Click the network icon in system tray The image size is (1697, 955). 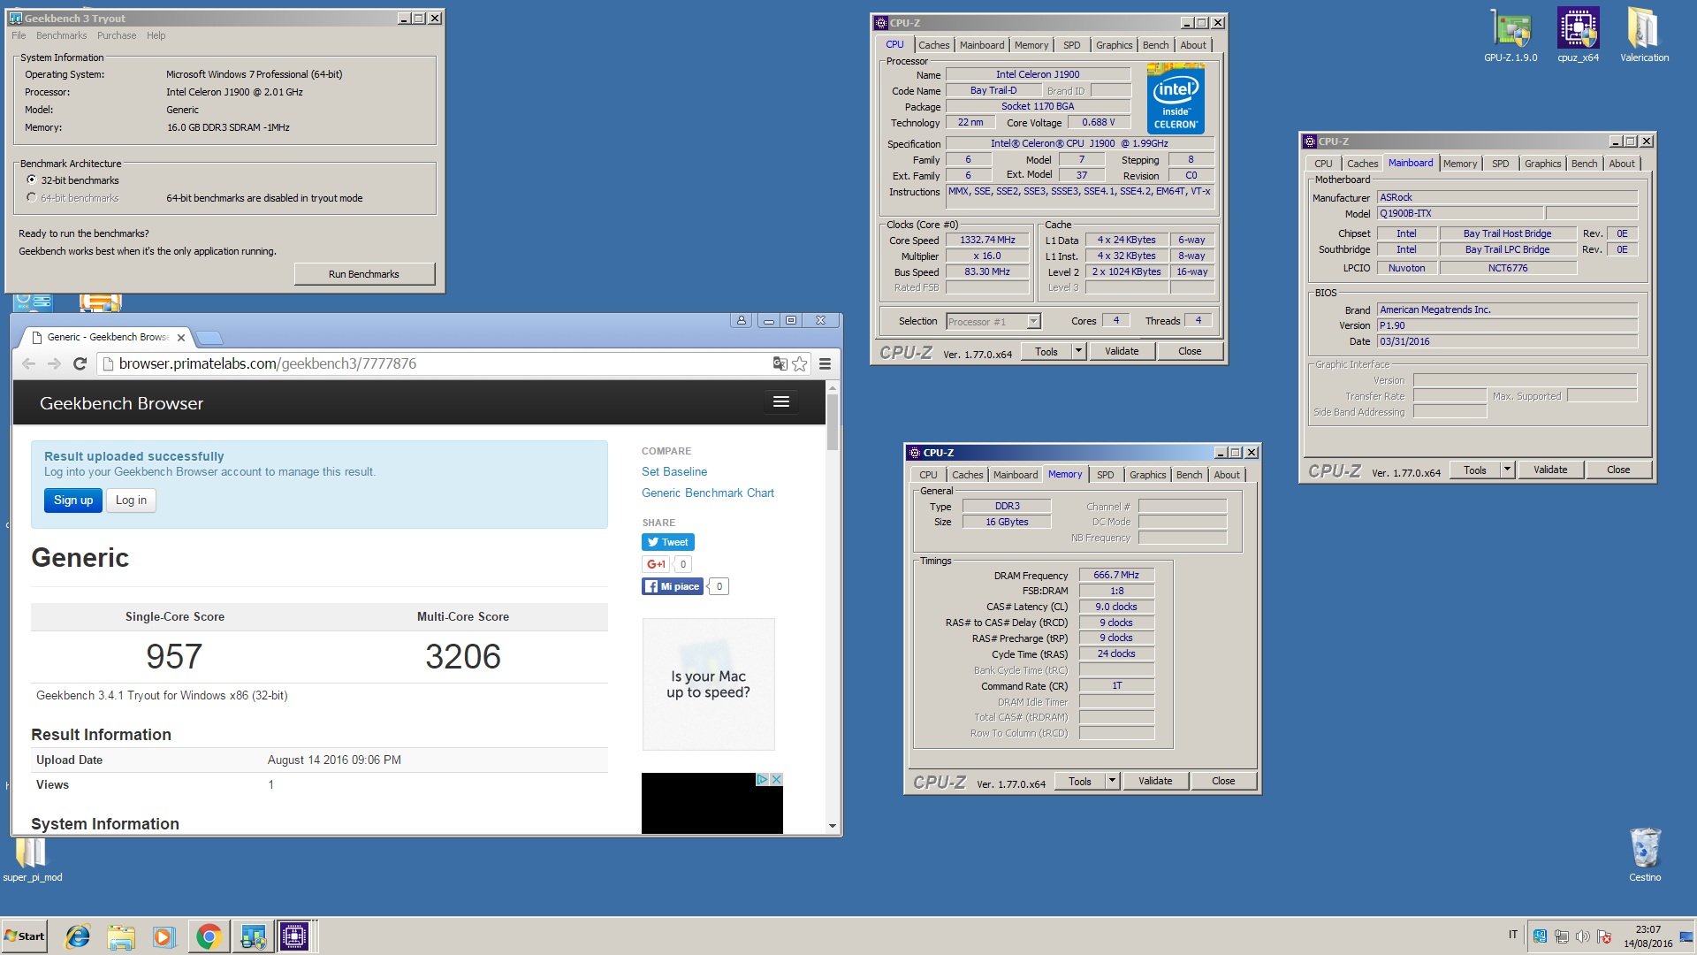[x=1562, y=936]
